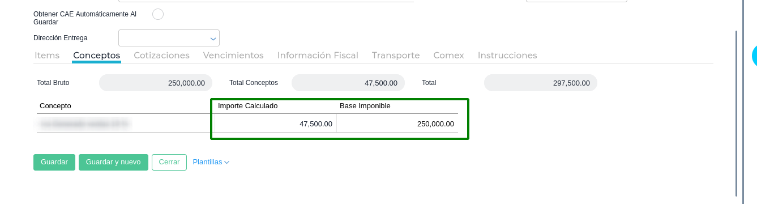Click the Guardar button
The width and height of the screenshot is (757, 204).
coord(54,162)
